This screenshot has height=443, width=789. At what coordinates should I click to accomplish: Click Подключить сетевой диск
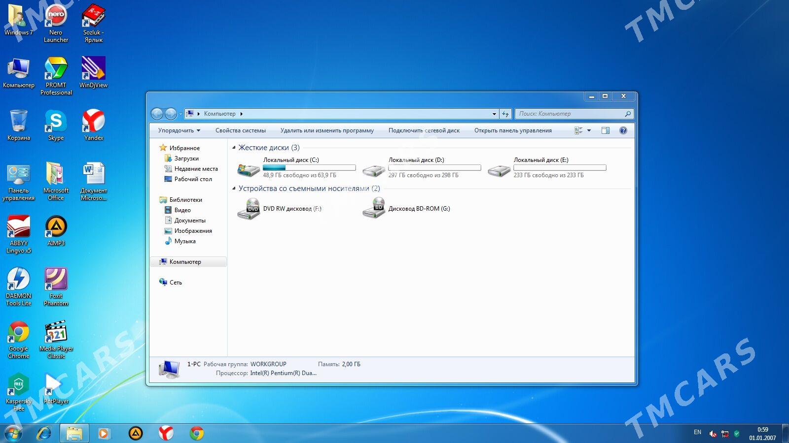point(424,130)
